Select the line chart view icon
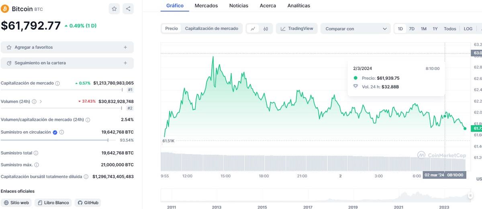Screen dimensions: 482x209 coord(253,29)
